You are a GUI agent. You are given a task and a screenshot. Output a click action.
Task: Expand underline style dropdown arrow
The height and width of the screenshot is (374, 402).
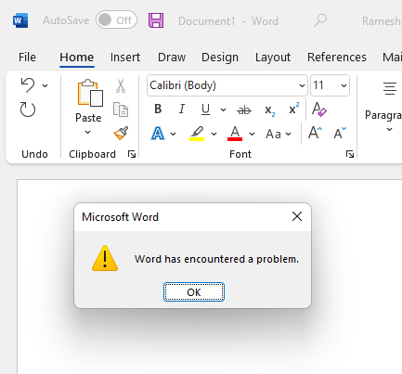coord(223,110)
